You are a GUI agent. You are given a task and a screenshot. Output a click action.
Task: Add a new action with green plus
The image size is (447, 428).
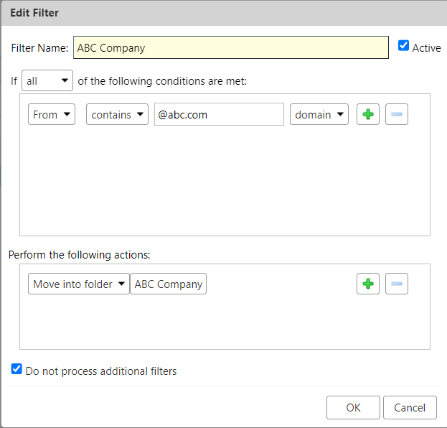pyautogui.click(x=368, y=284)
